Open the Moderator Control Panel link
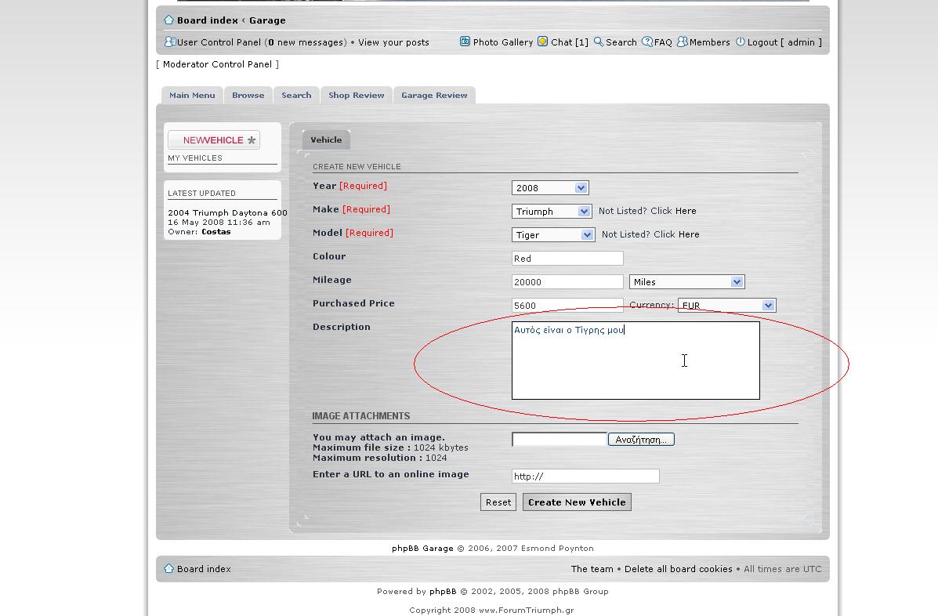Viewport: 938px width, 616px height. click(217, 64)
